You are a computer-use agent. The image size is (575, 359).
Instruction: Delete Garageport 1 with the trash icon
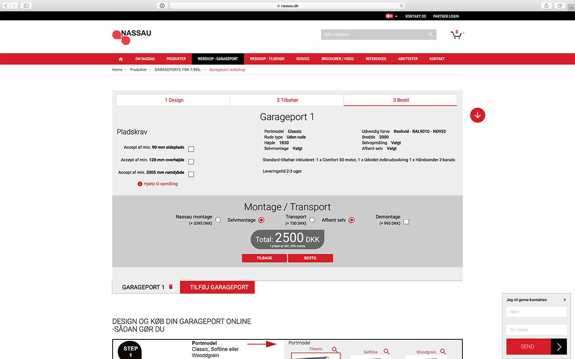171,287
